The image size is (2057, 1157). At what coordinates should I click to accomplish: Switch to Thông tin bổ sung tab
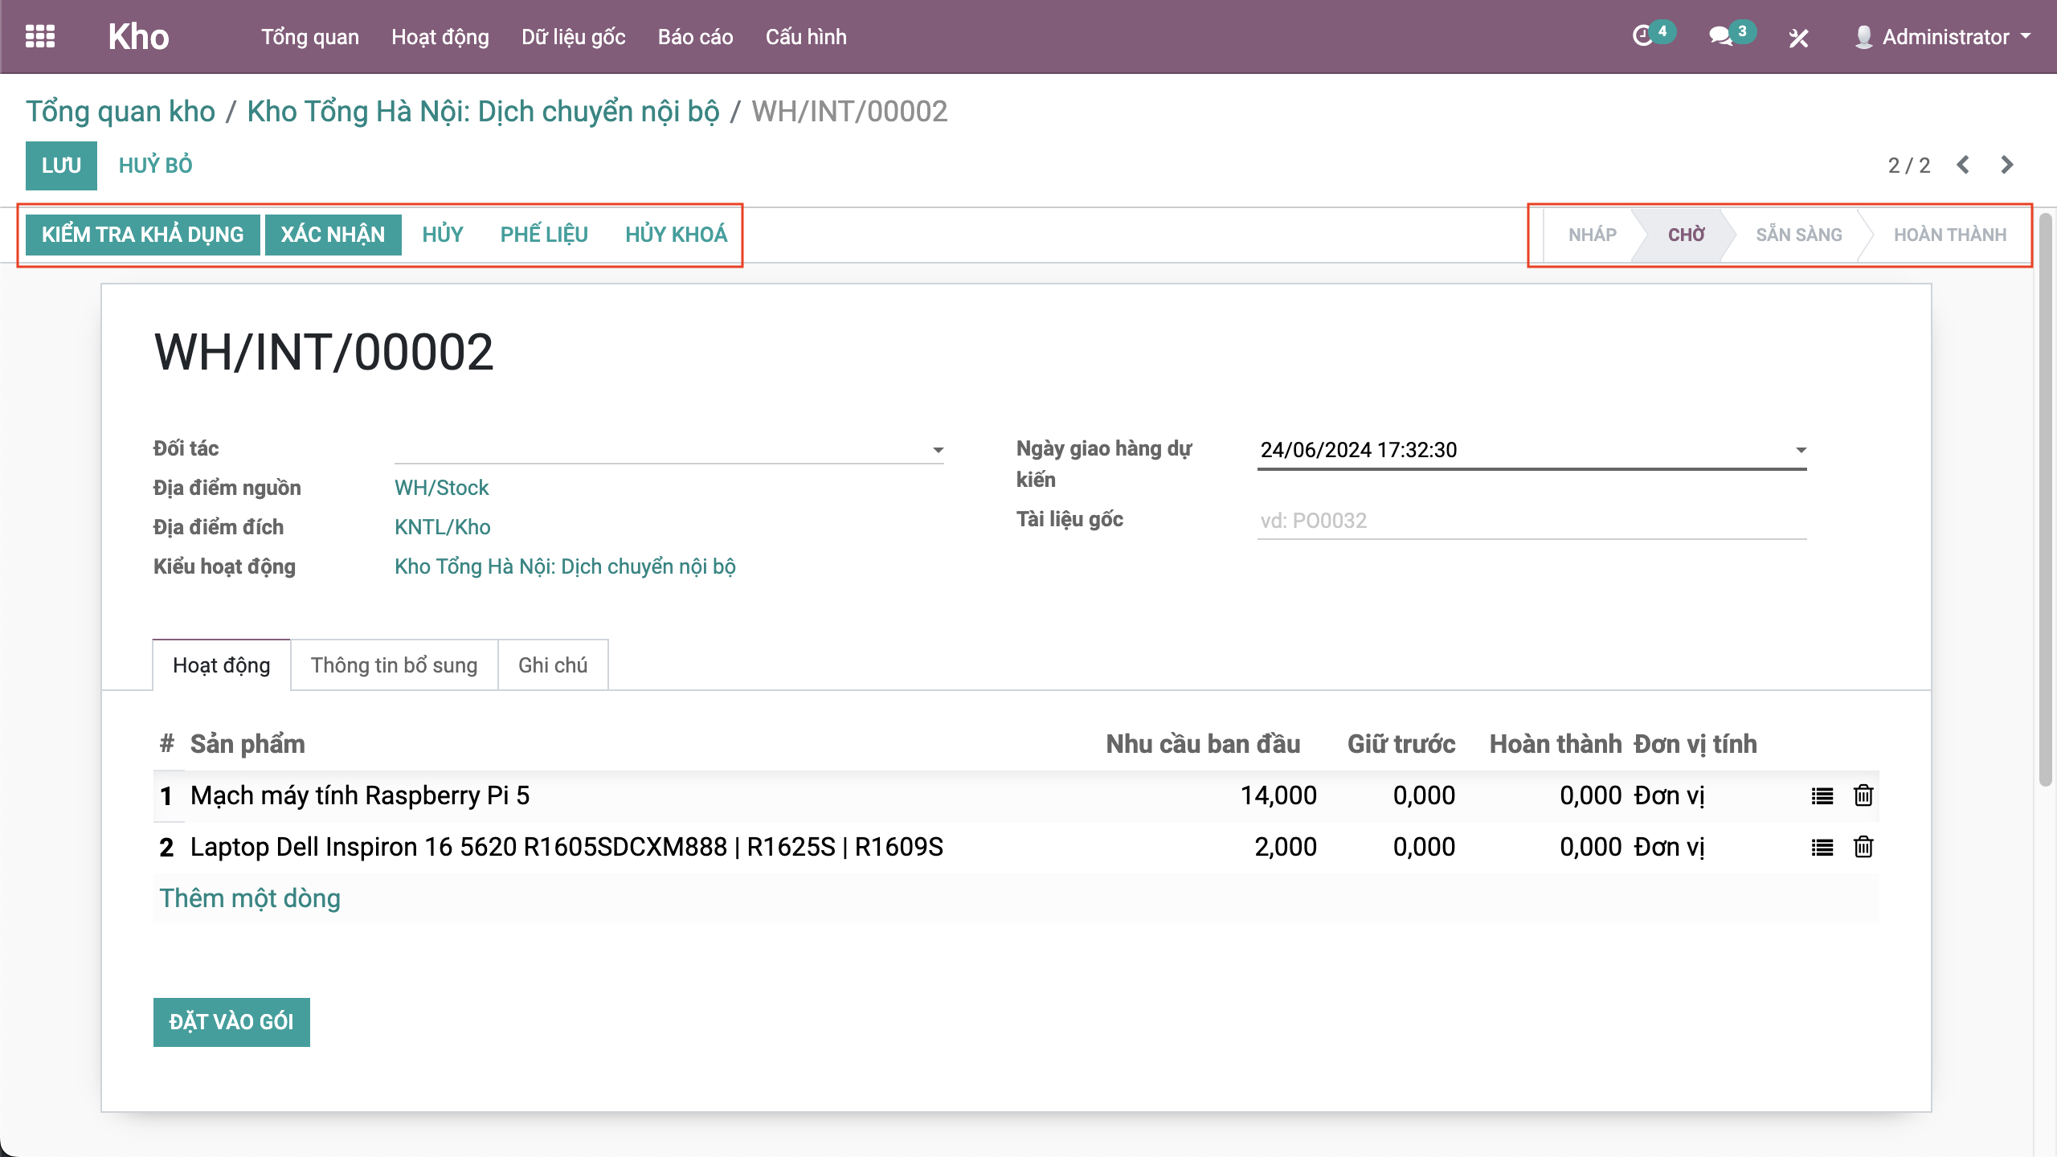pos(394,665)
